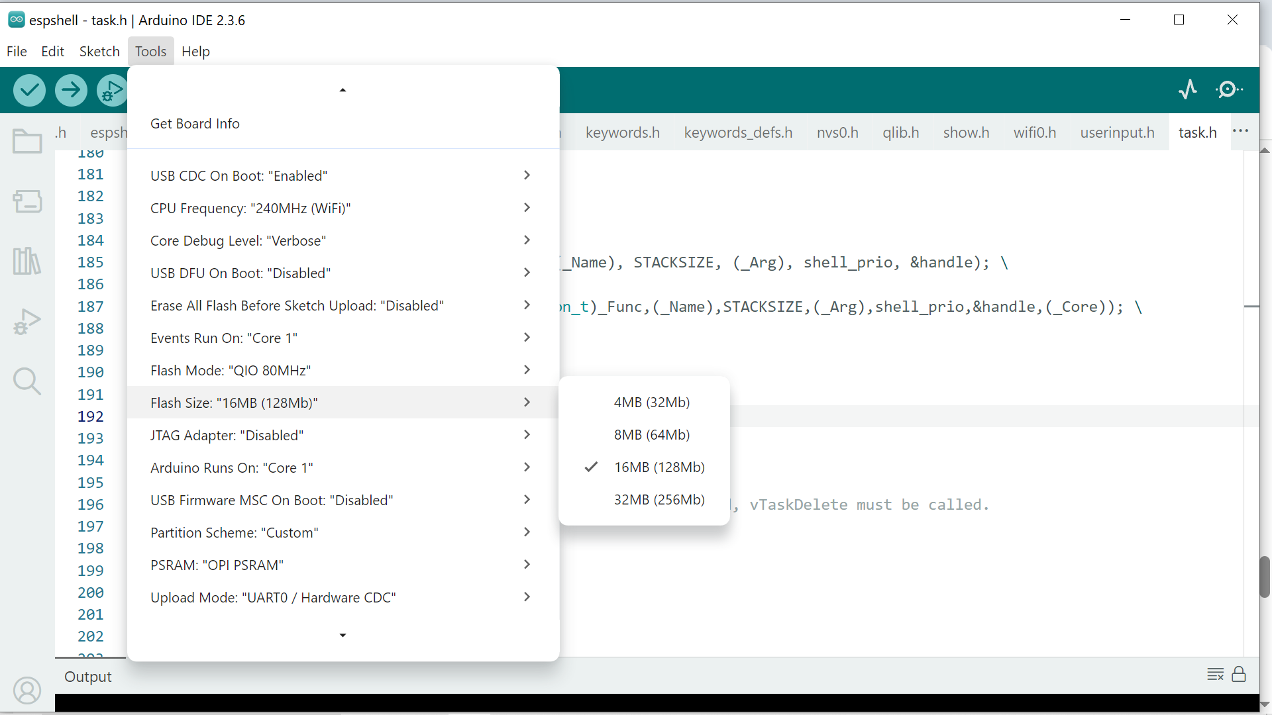
Task: Select the 32MB (256Mb) flash size
Action: 644,500
